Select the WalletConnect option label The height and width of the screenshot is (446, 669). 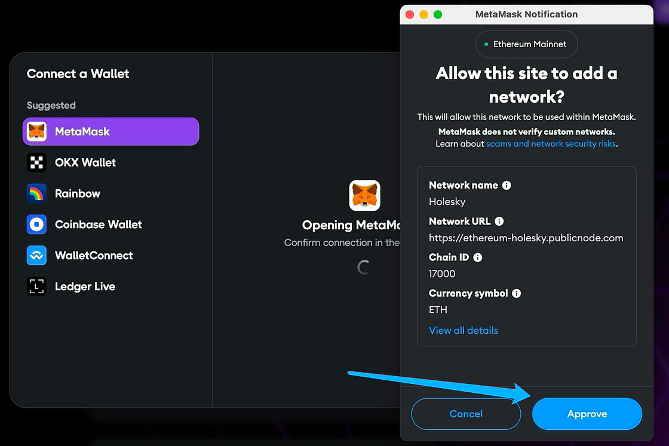94,256
